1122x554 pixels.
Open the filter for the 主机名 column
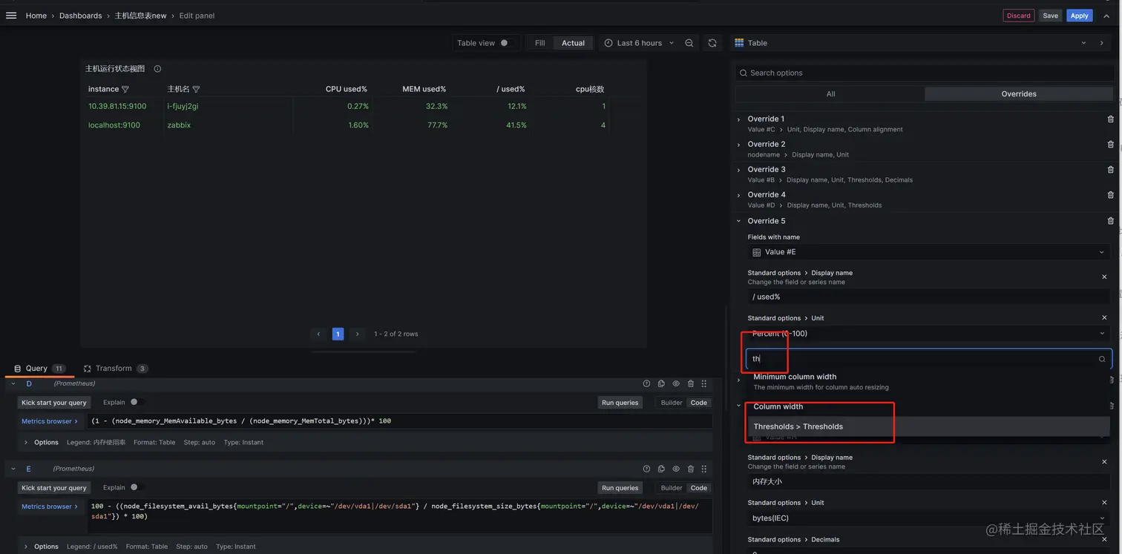tap(196, 90)
